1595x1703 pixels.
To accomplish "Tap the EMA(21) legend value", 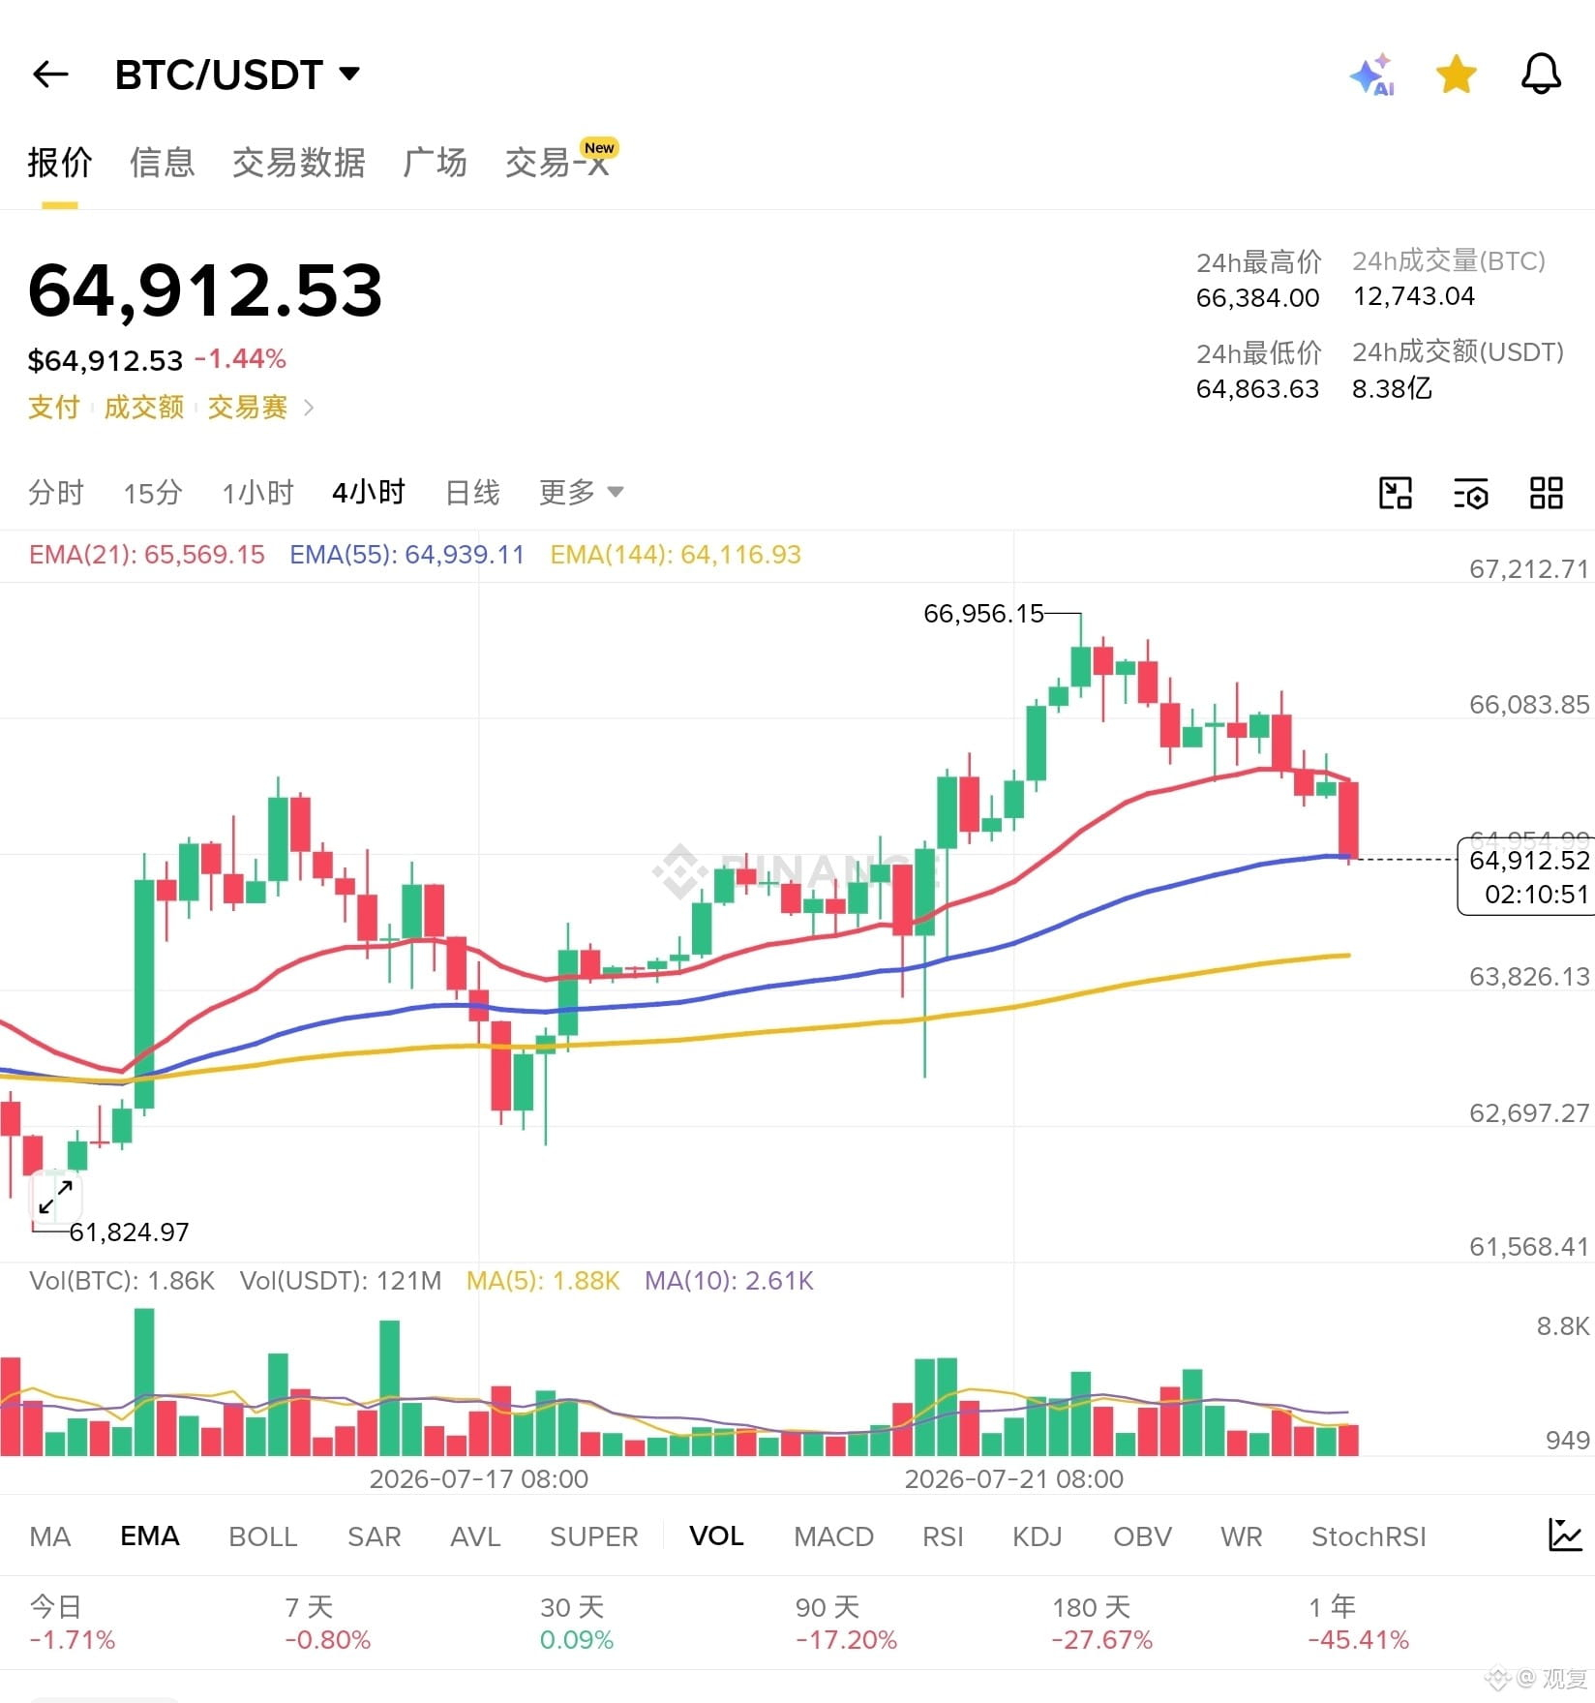I will point(147,555).
